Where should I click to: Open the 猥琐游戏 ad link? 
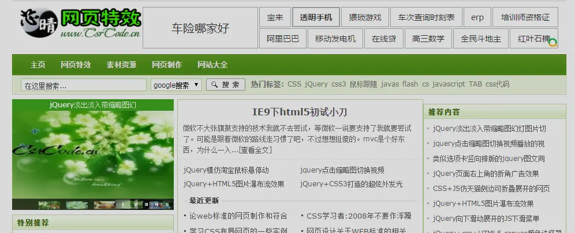[365, 17]
